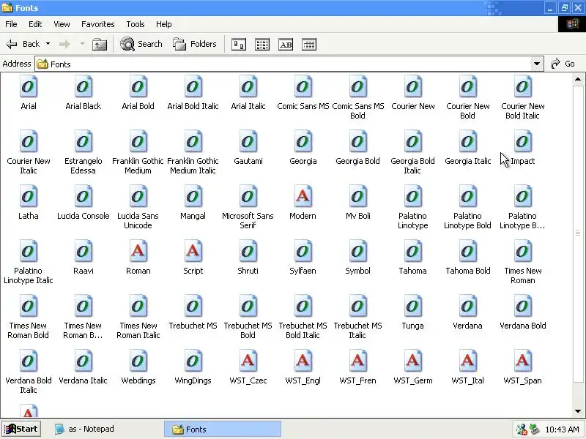This screenshot has width=586, height=439.
Task: Select the WST_Span font icon
Action: coord(523,361)
